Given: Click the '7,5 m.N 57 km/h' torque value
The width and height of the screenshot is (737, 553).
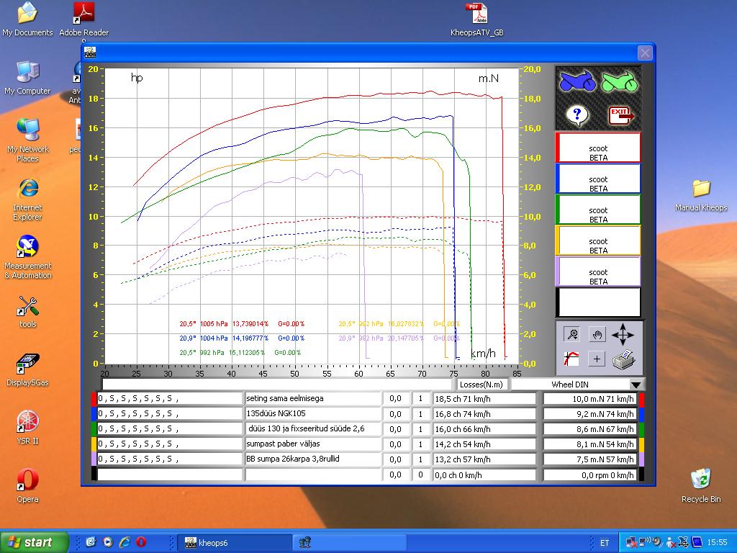Looking at the screenshot, I should click(590, 459).
